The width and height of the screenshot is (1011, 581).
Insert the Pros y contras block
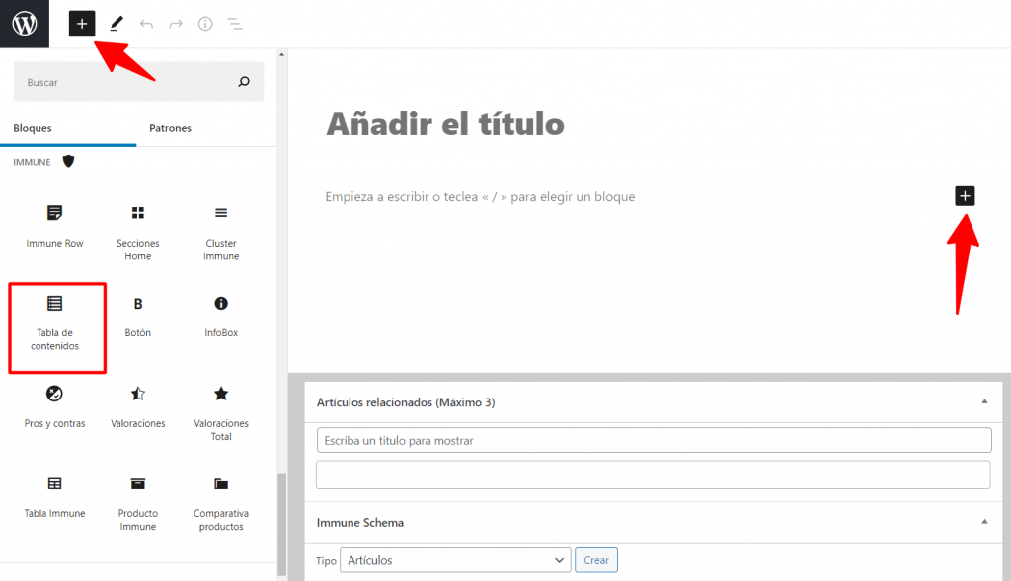pos(55,406)
